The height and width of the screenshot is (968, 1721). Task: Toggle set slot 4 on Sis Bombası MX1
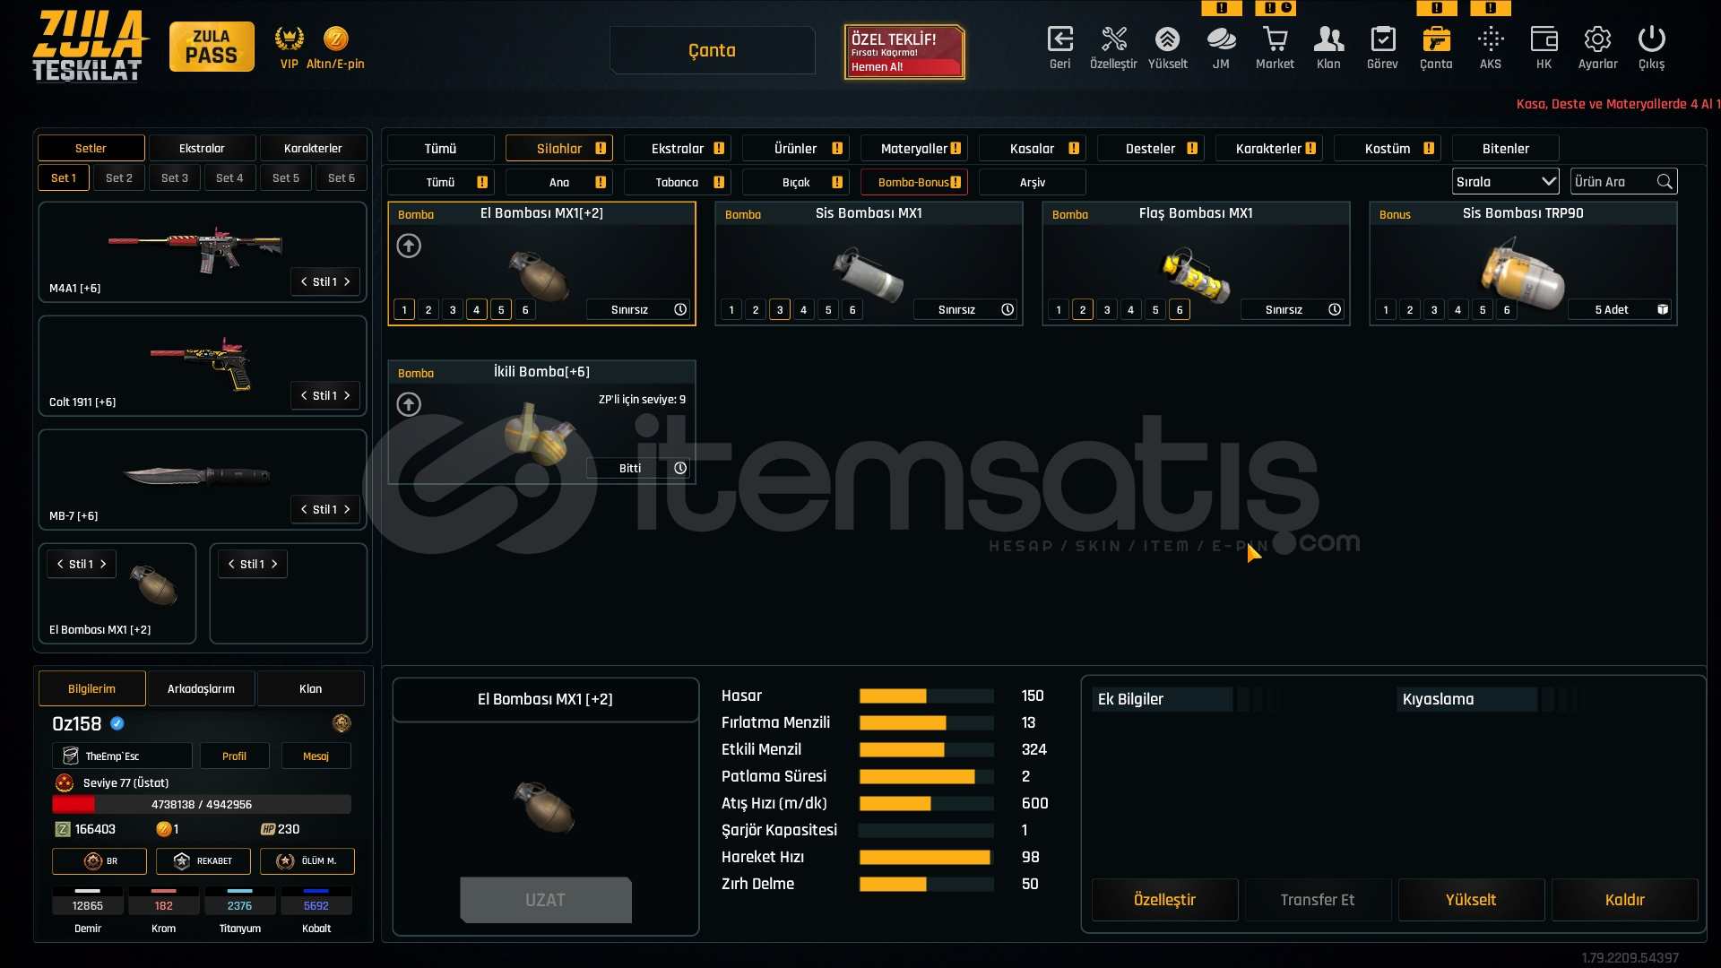[804, 310]
